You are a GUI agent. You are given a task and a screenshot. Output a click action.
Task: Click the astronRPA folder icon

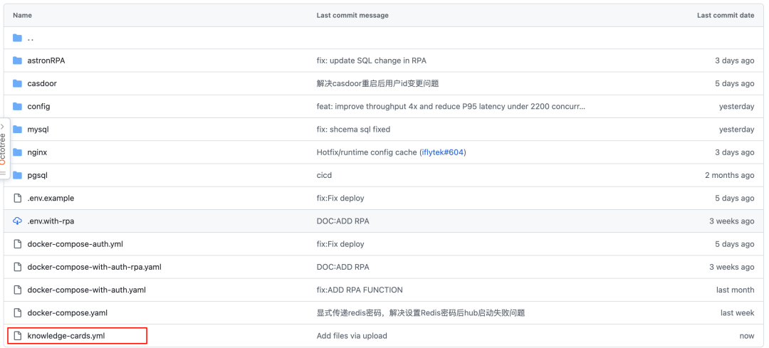pos(18,60)
